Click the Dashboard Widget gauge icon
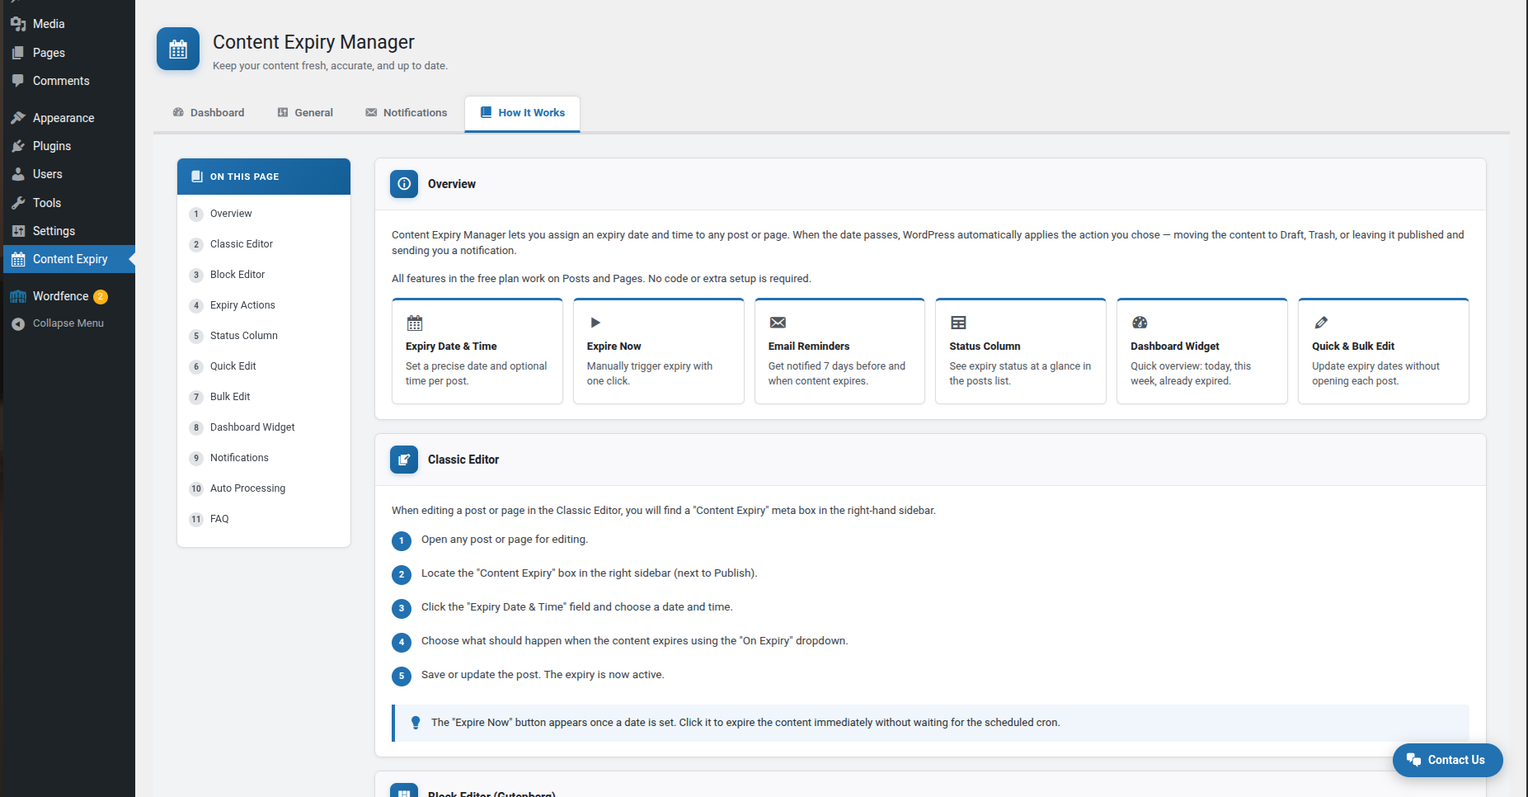This screenshot has width=1528, height=797. (x=1140, y=323)
